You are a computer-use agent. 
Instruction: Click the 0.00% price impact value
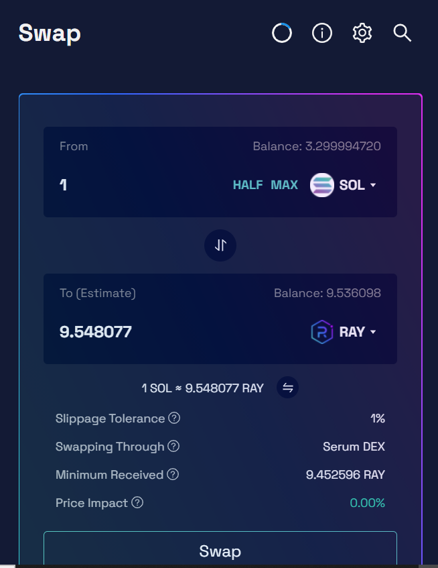click(x=368, y=503)
